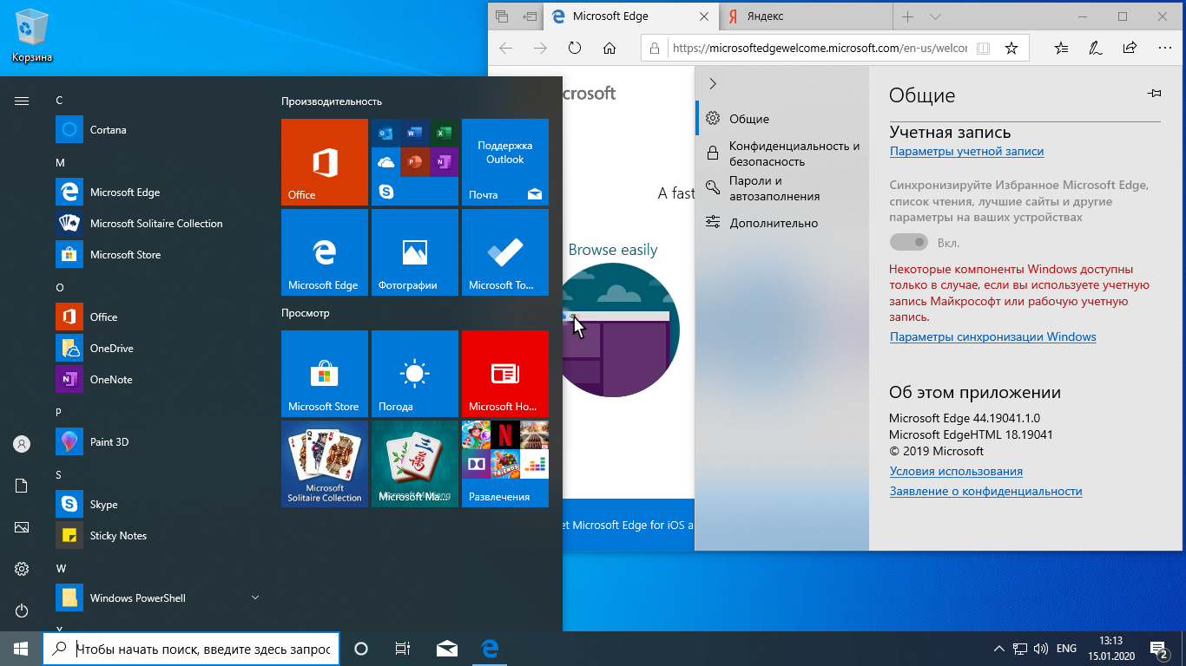The height and width of the screenshot is (666, 1186).
Task: Click the Edge back arrow
Action: click(x=506, y=48)
